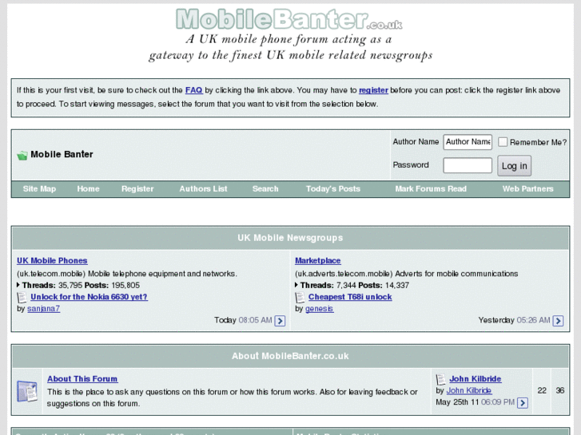The height and width of the screenshot is (435, 581).
Task: Click the MobileBanter.co.uk logo
Action: (289, 19)
